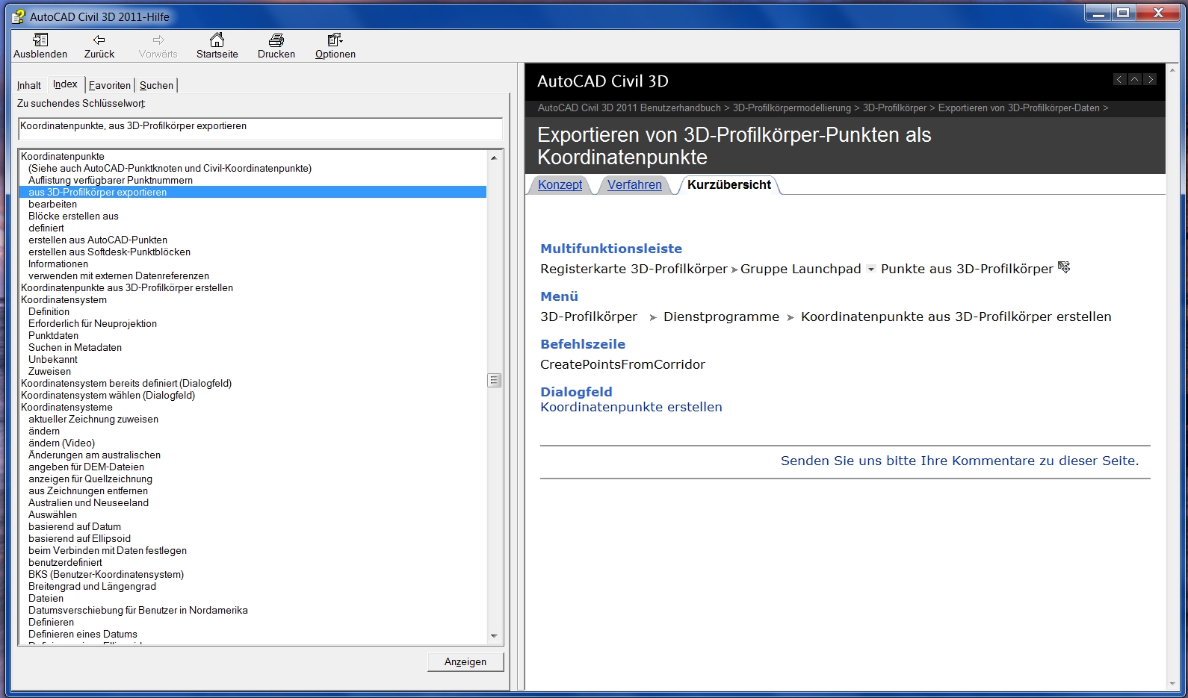
Task: Click the help window title bar icon
Action: [x=18, y=16]
